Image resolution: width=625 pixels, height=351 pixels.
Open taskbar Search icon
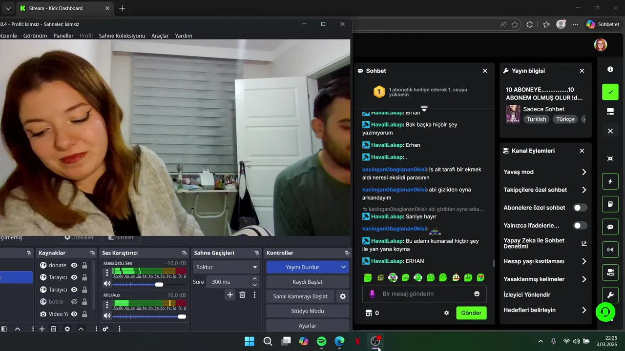268,341
